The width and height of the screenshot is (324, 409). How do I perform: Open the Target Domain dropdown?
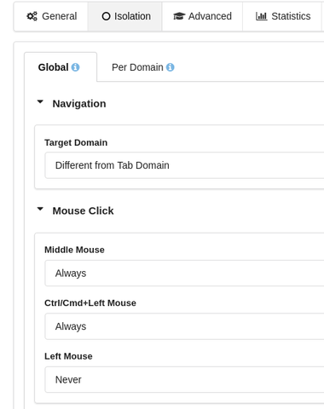pos(184,165)
